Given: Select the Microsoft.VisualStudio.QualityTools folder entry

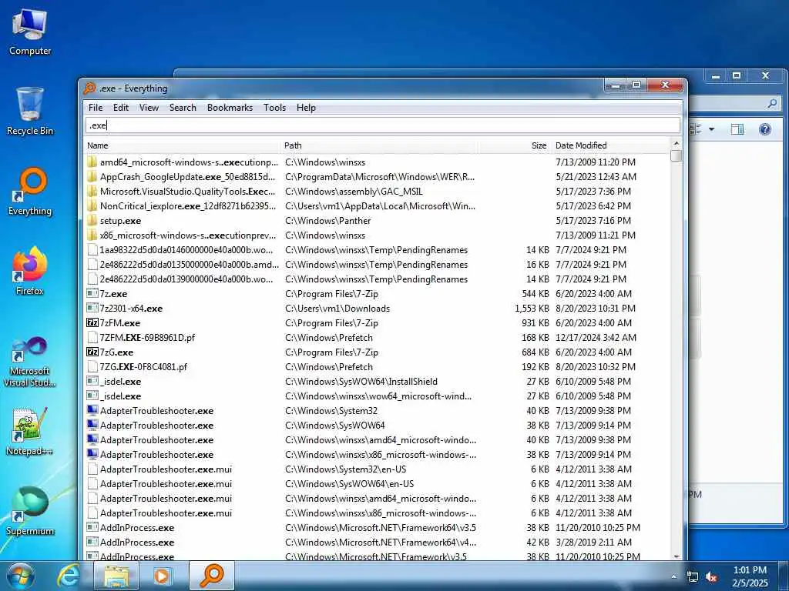Looking at the screenshot, I should point(378,192).
